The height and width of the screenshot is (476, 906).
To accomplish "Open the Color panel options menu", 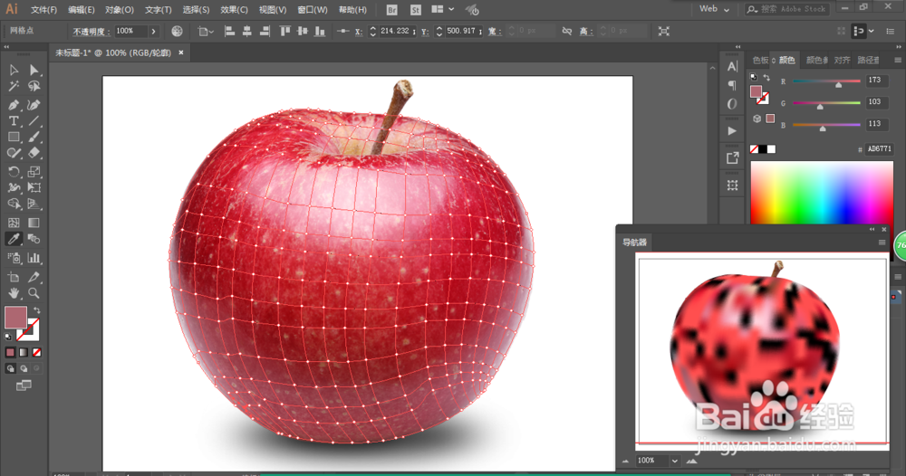I will (x=898, y=60).
